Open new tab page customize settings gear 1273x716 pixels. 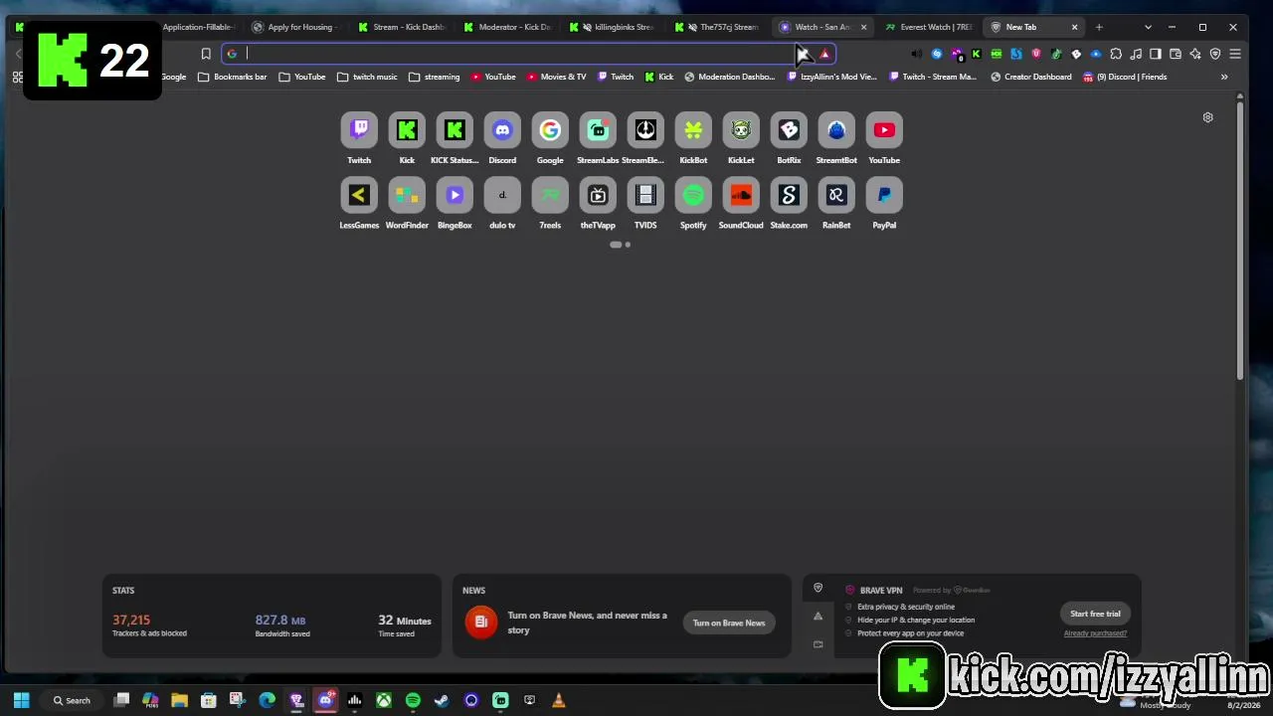[1207, 117]
